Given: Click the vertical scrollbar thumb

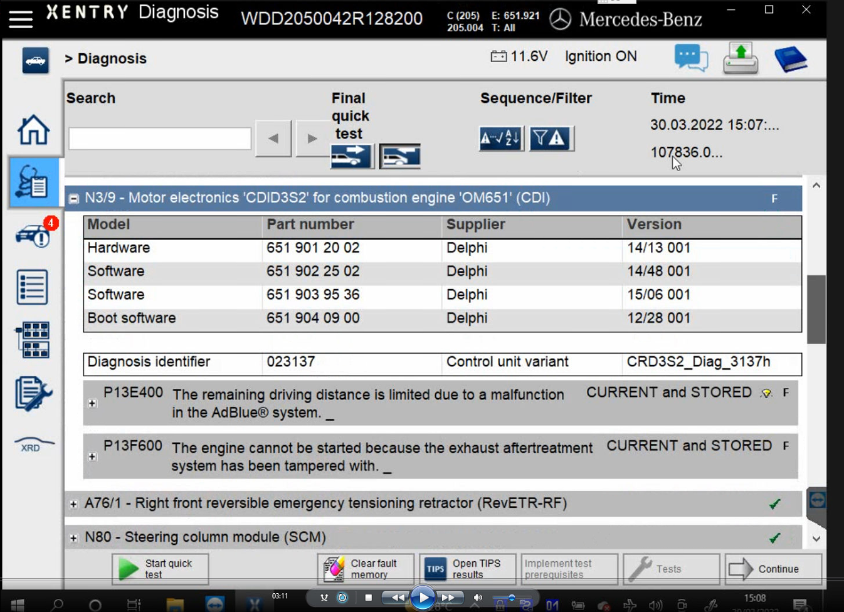Looking at the screenshot, I should pyautogui.click(x=816, y=309).
